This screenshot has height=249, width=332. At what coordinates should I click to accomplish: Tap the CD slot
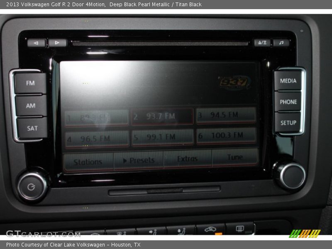click(x=160, y=44)
